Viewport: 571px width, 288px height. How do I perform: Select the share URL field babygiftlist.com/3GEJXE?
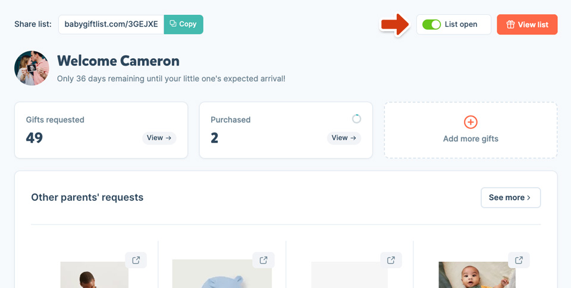[111, 24]
